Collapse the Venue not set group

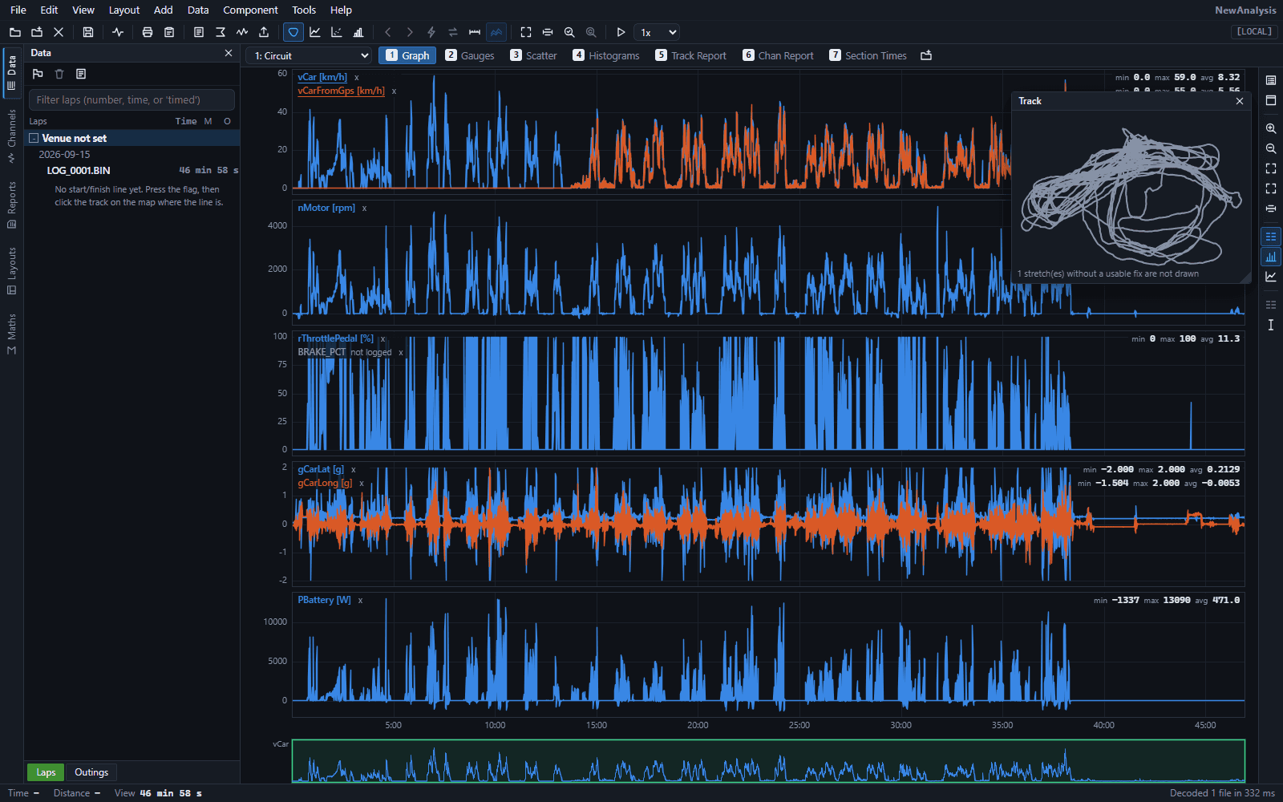tap(34, 138)
